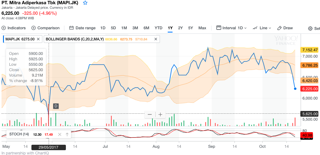Screen dimensions: 320x155
Task: Select the 1D time range
Action: (103, 28)
